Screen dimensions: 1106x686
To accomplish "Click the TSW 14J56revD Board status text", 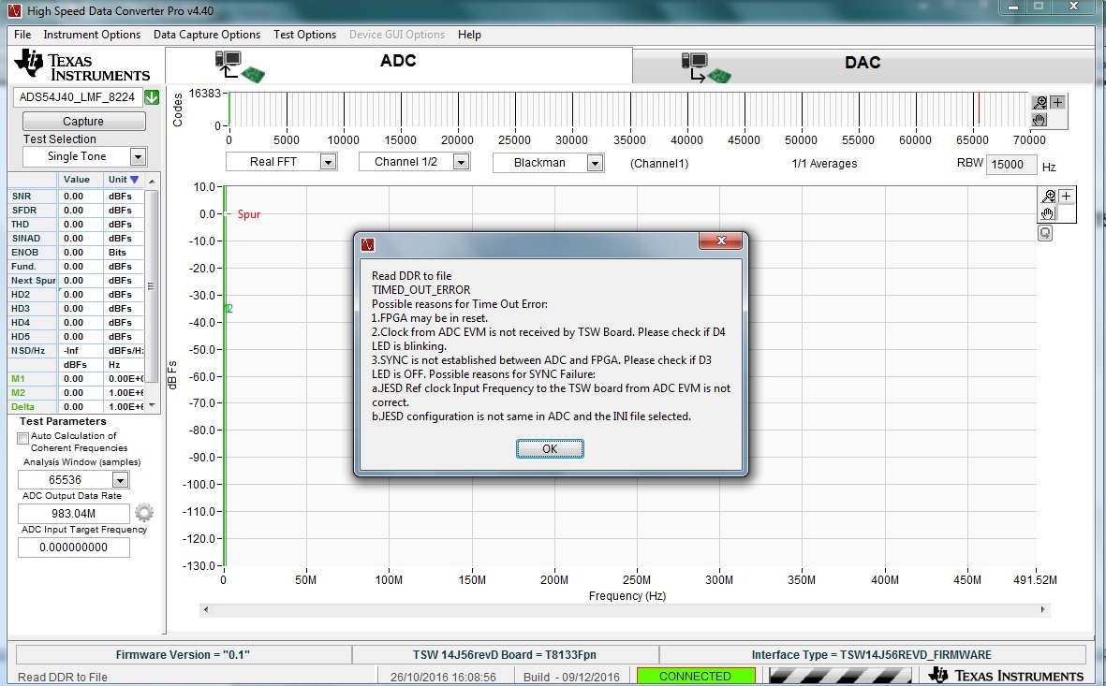I will 505,655.
